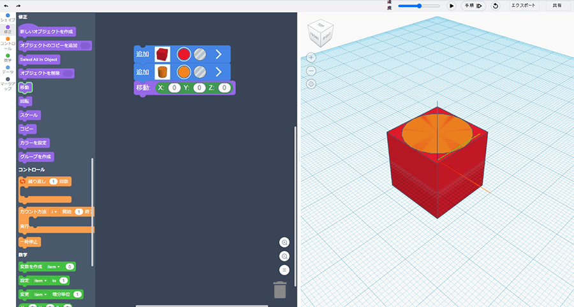Undo the last action

6,6
